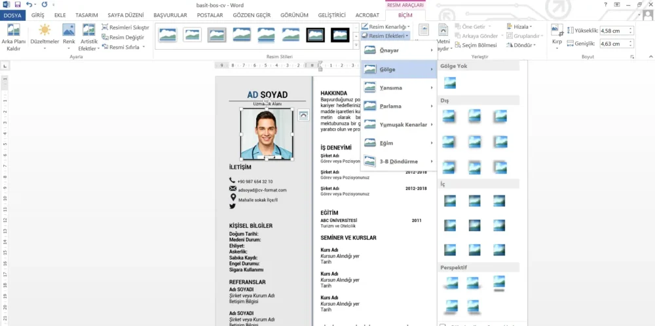Collapse the Resim Efektleri dropdown

386,36
